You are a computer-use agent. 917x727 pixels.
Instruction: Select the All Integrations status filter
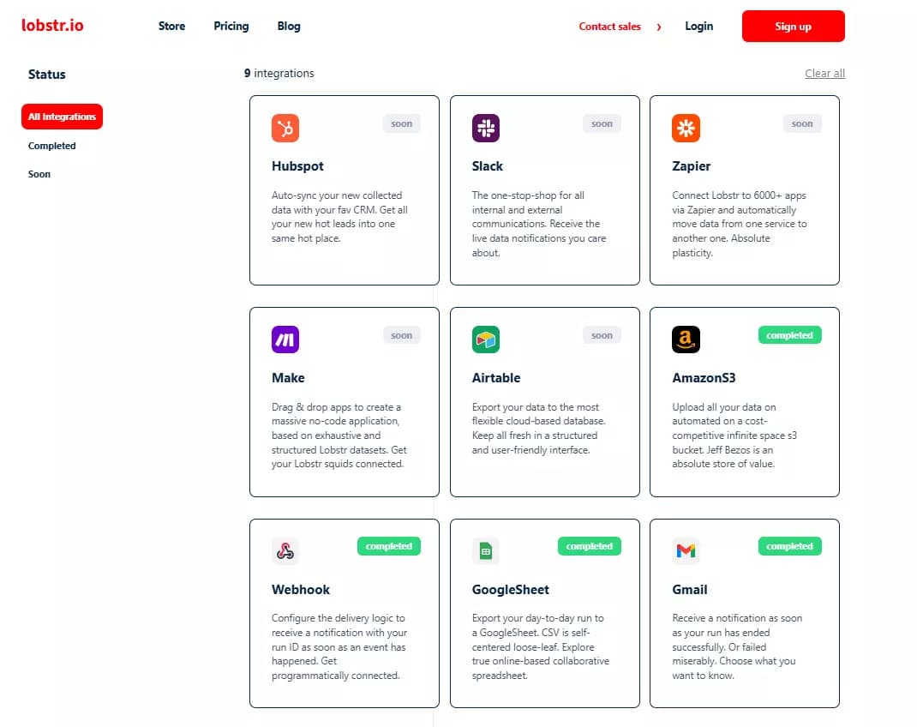(62, 116)
